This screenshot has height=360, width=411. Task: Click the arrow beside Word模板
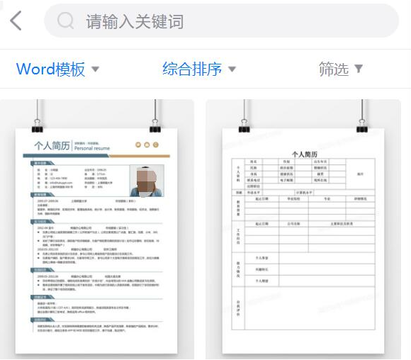pos(95,69)
